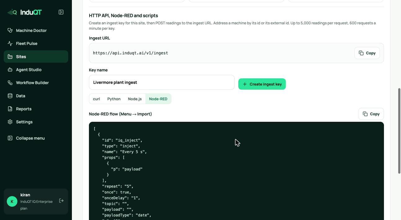
Task: Click the kiran avatar circle
Action: pos(12,201)
